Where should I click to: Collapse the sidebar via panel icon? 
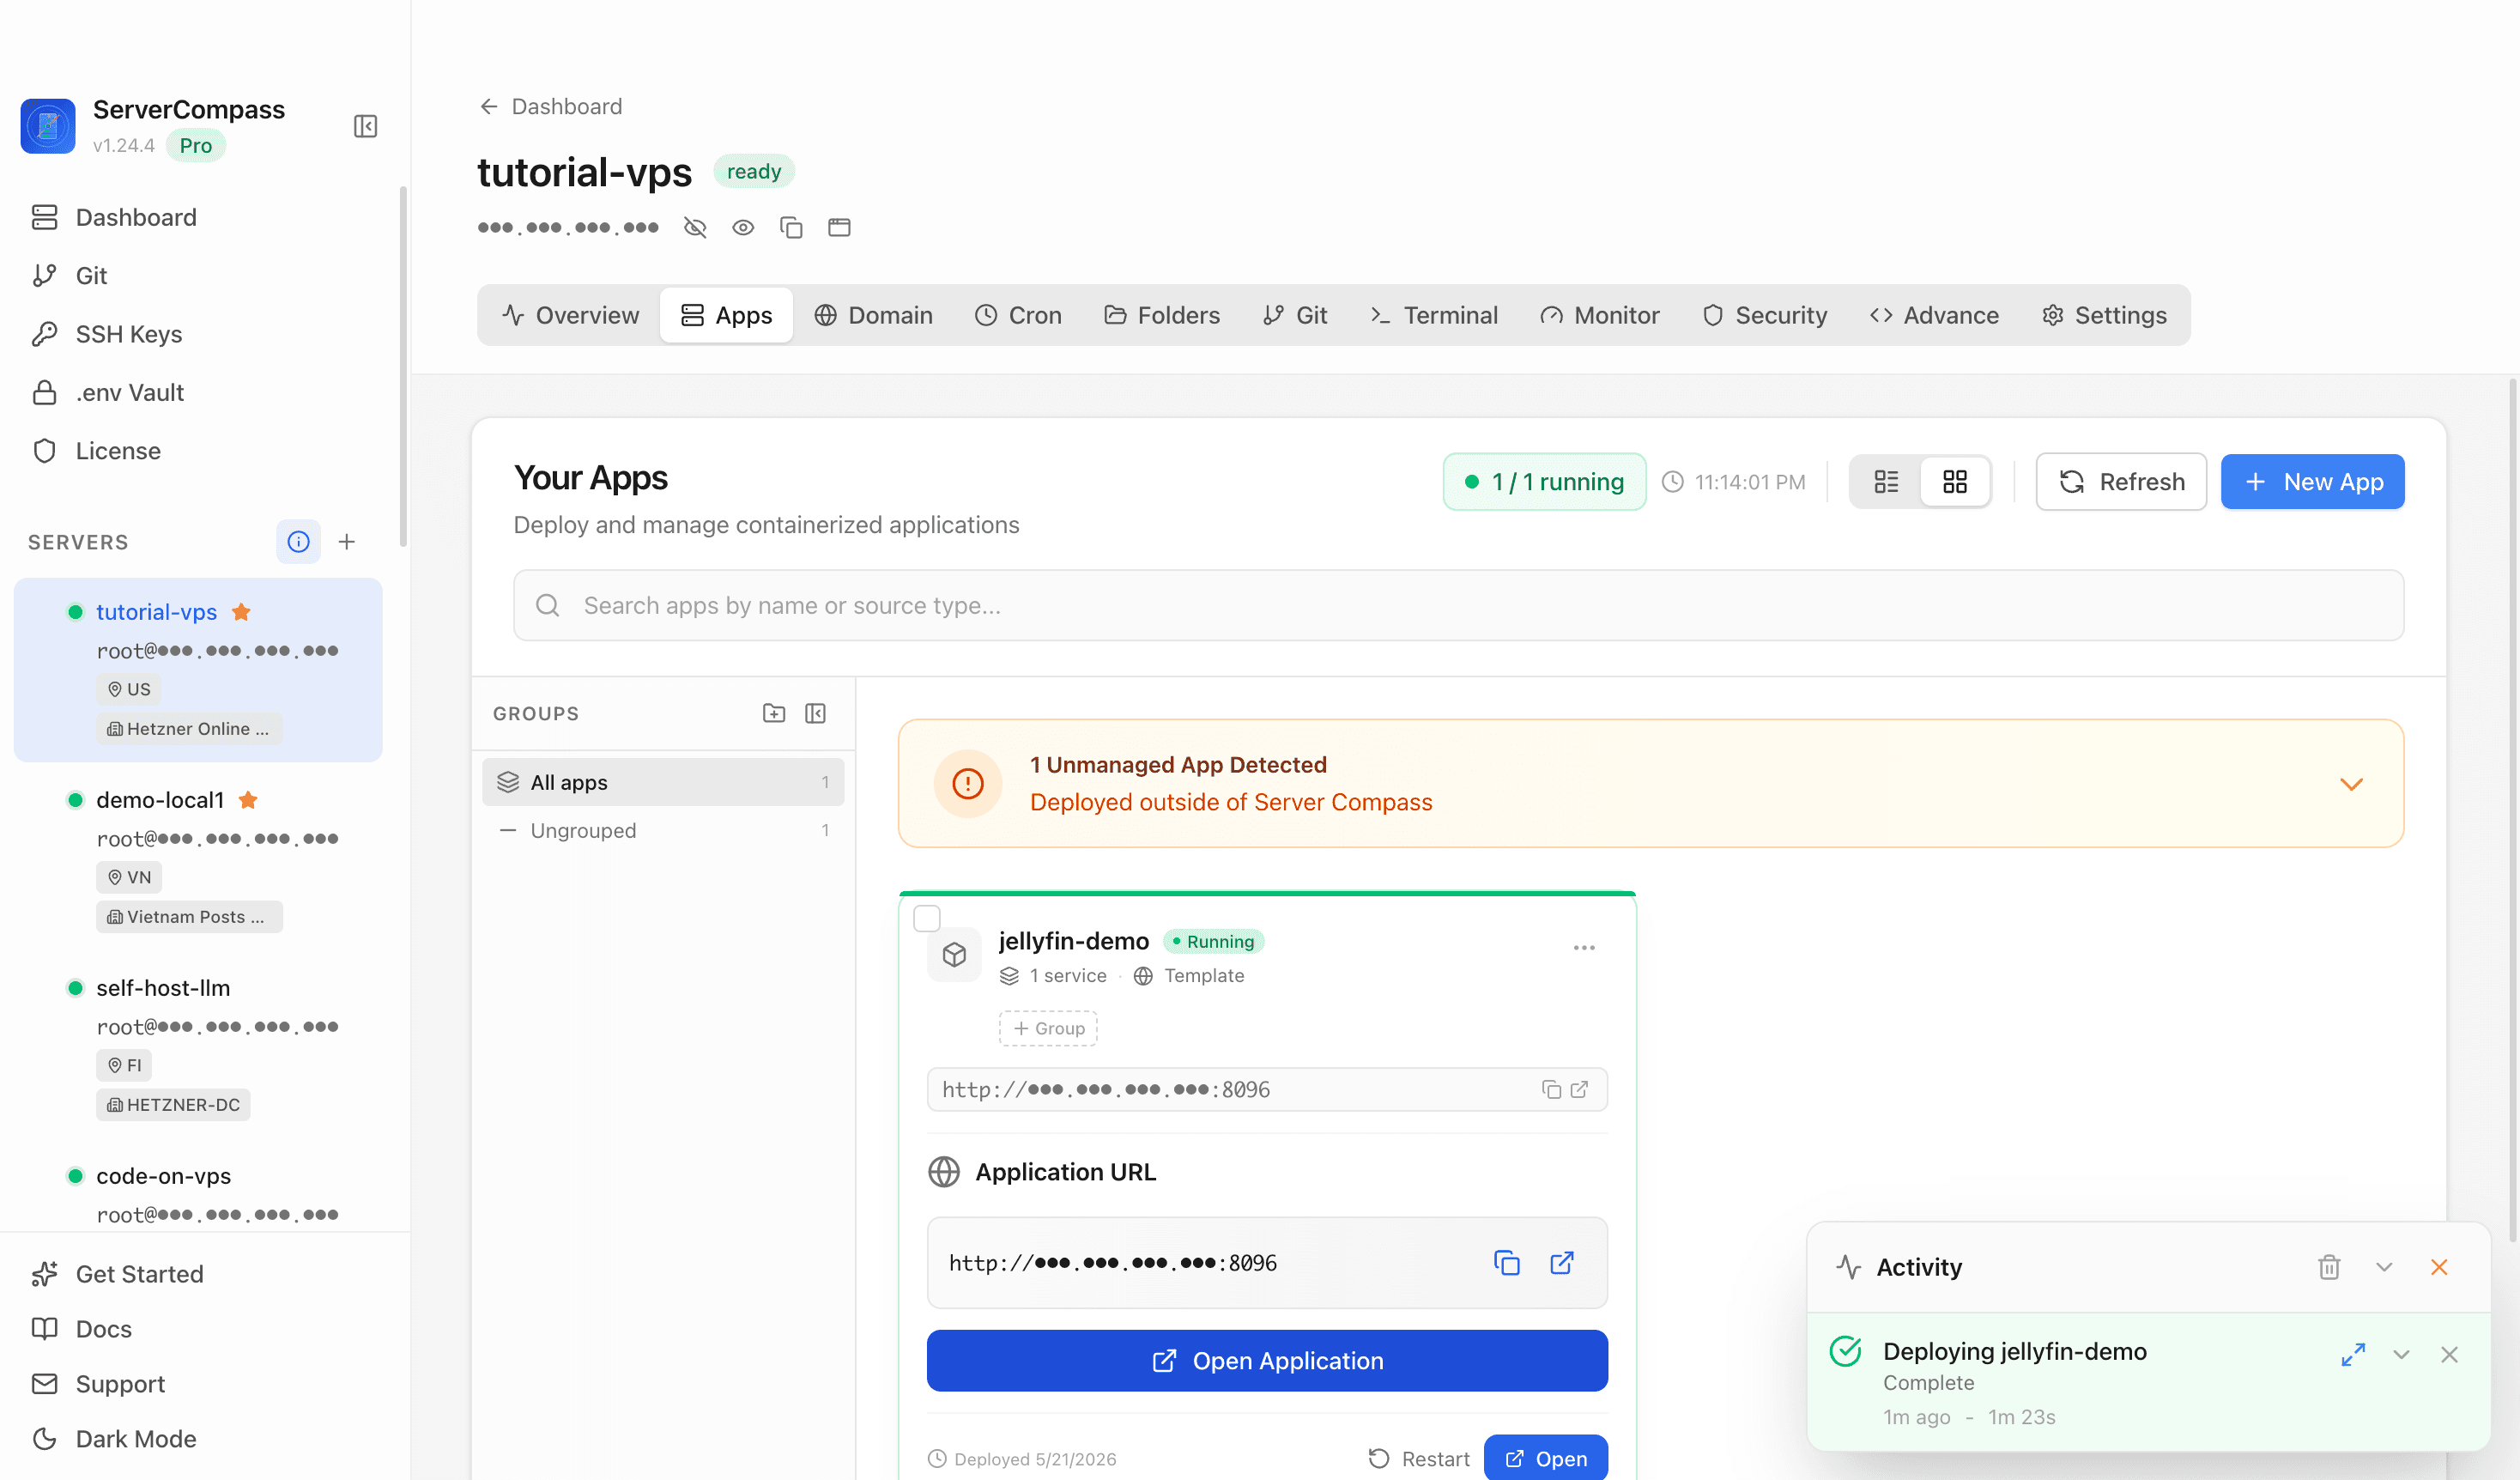click(x=365, y=126)
